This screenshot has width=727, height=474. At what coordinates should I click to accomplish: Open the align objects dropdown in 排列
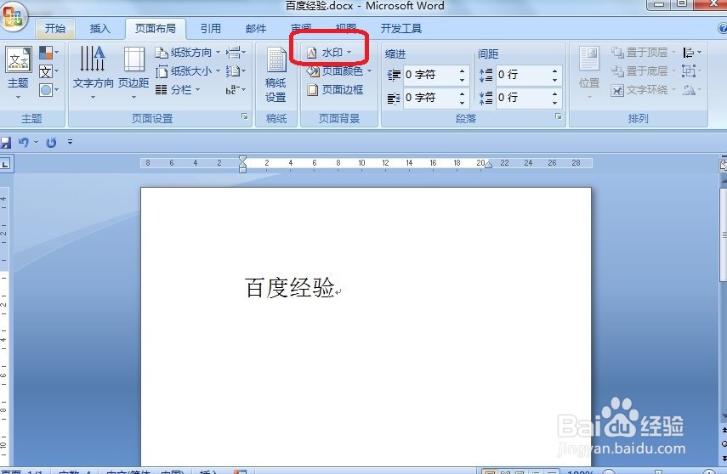coord(691,53)
